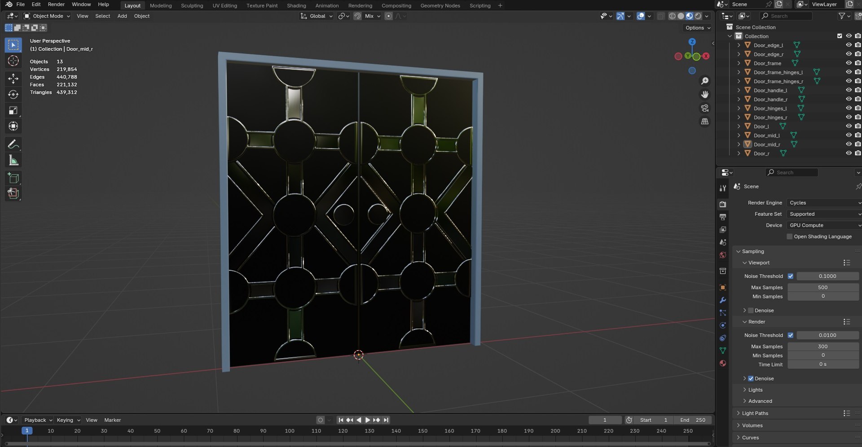Uncheck the Collection exclude checkbox
Image resolution: width=862 pixels, height=447 pixels.
840,36
